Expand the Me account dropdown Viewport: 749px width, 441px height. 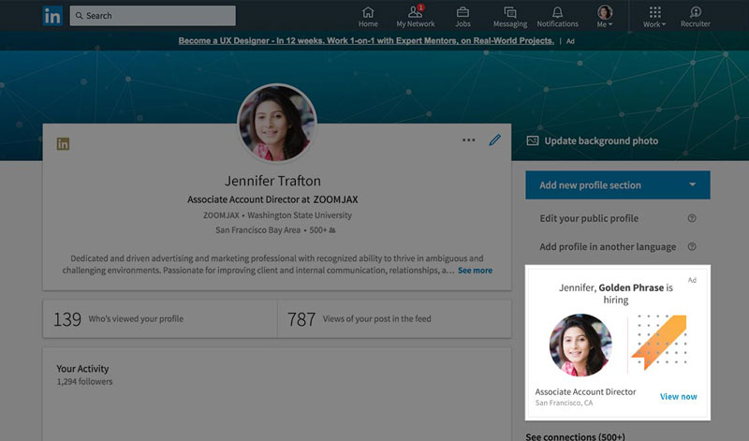[x=605, y=16]
